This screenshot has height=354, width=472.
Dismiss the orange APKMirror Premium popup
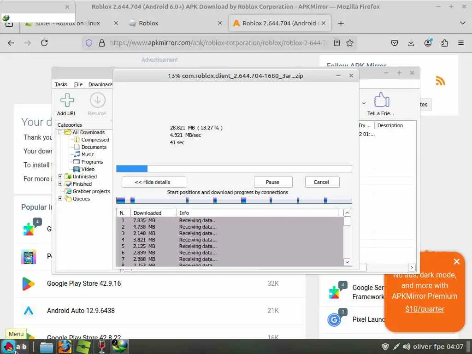coord(457,262)
